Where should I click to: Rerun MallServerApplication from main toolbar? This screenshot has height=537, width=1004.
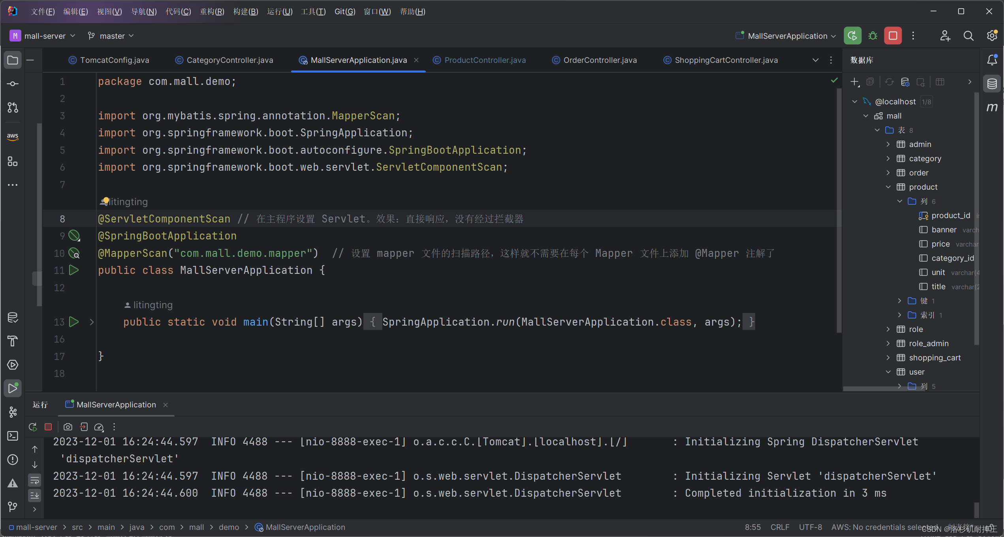coord(852,36)
